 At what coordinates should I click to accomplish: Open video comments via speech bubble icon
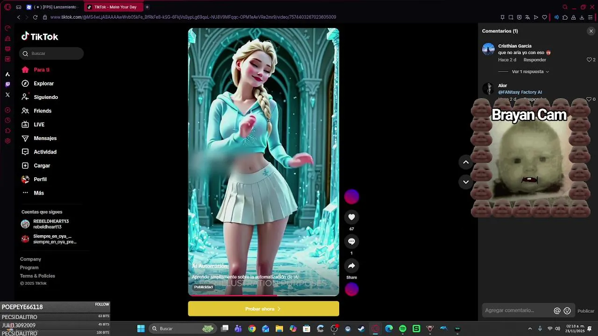351,241
